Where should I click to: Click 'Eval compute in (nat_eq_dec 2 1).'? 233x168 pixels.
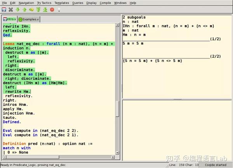[40, 135]
